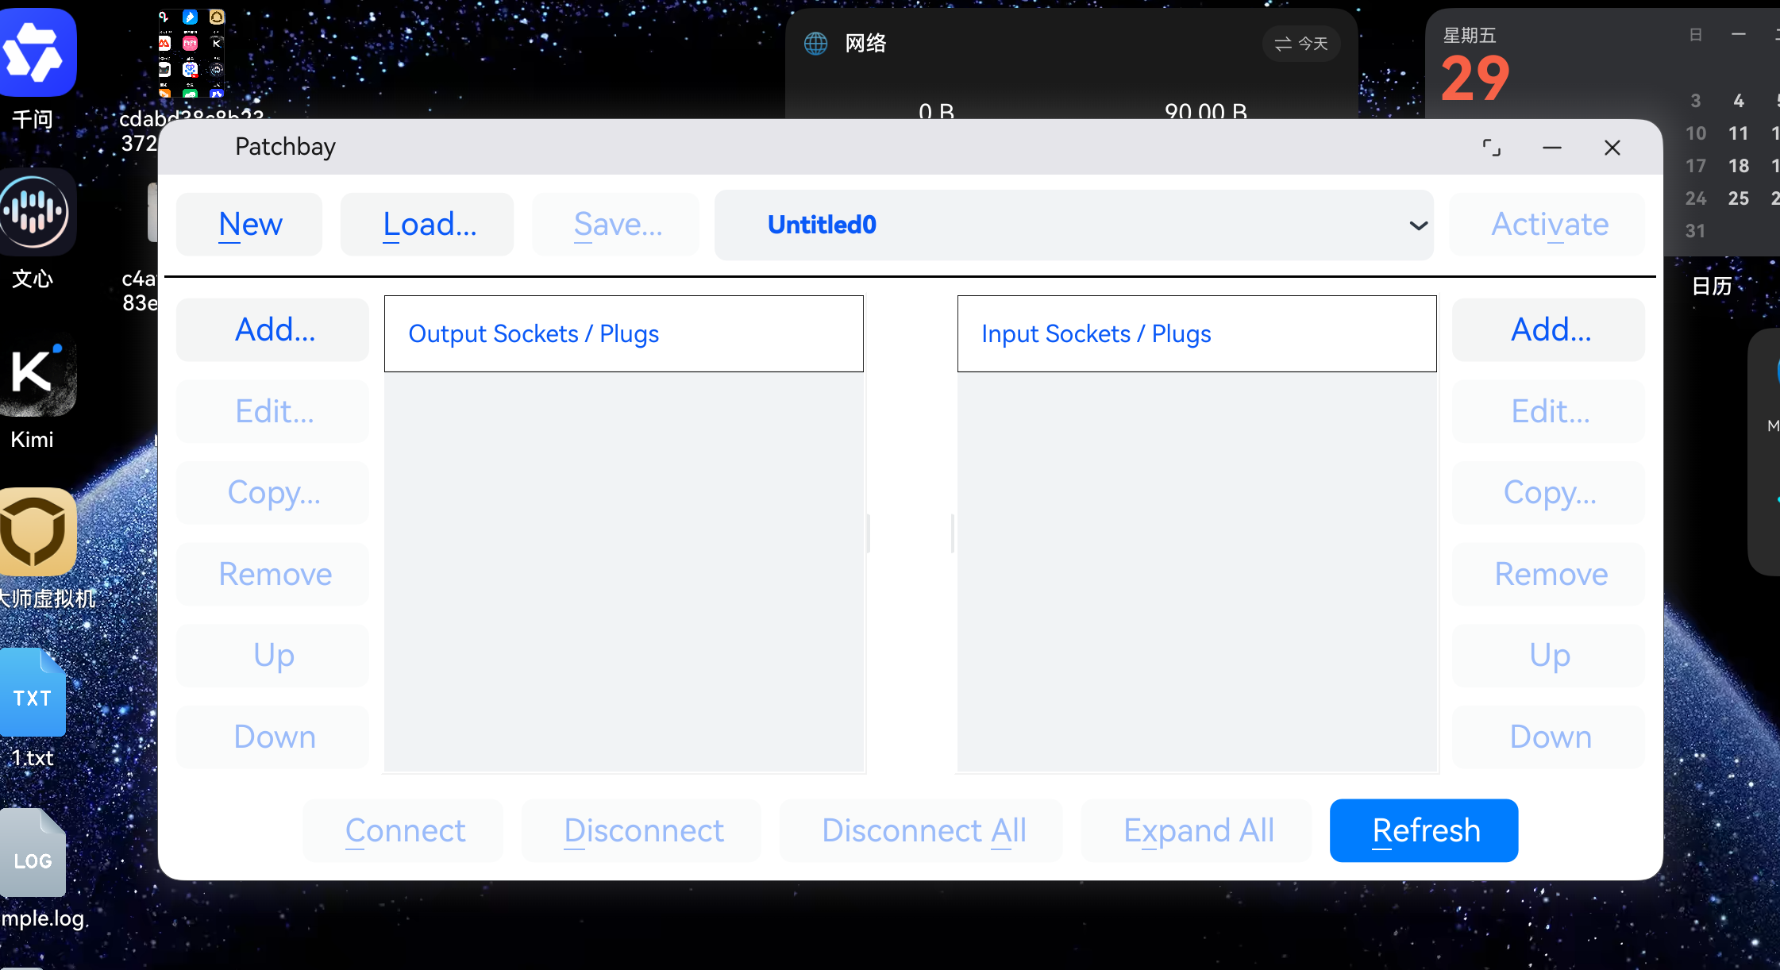Add an output socket with left Add...
This screenshot has height=970, width=1780.
273,329
